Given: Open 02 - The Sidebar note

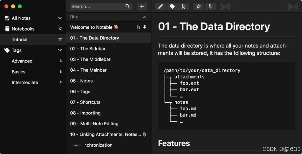Looking at the screenshot, I should [108, 49].
